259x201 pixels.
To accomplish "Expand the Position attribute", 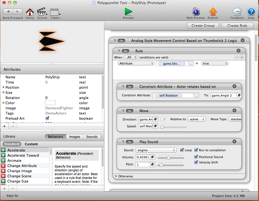I will (4, 87).
